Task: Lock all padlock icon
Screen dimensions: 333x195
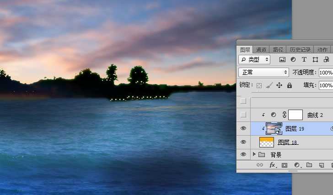Action: [x=290, y=85]
